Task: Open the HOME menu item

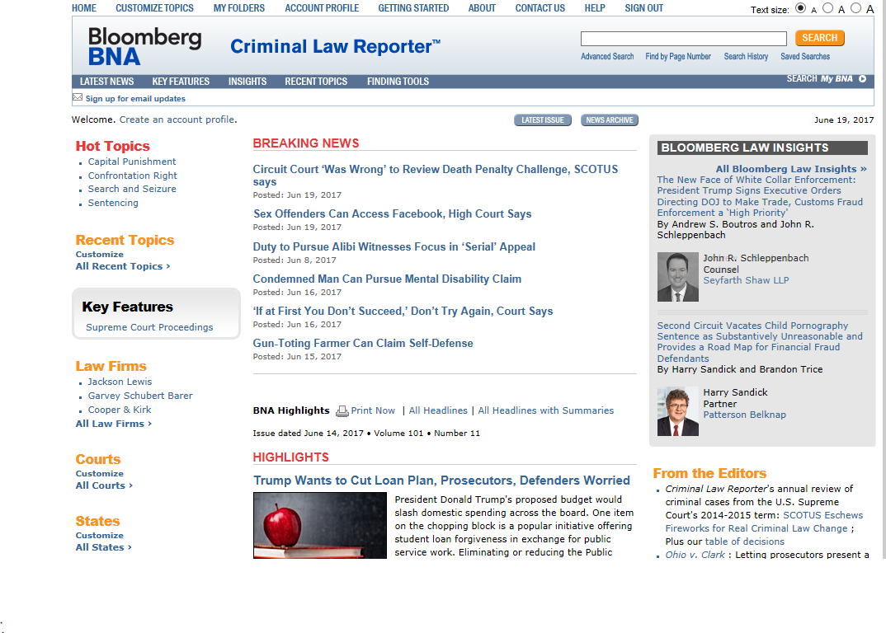Action: pos(84,8)
